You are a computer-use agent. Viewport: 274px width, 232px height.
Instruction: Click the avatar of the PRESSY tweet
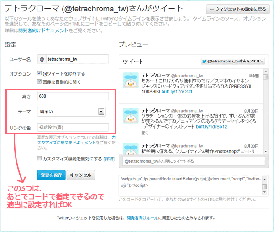tap(131, 80)
